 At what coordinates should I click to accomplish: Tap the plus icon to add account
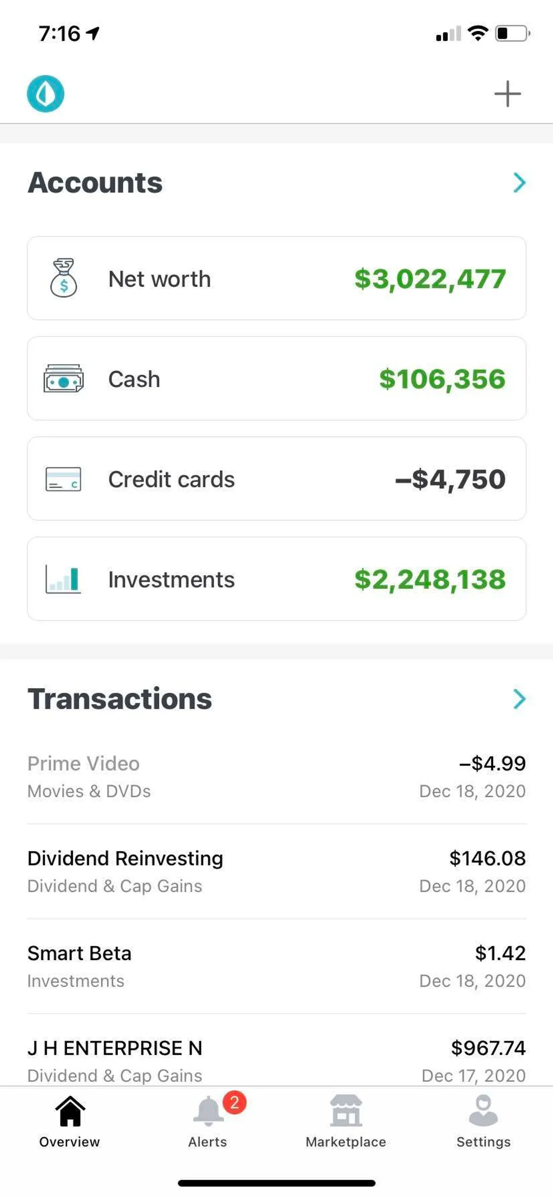tap(507, 94)
